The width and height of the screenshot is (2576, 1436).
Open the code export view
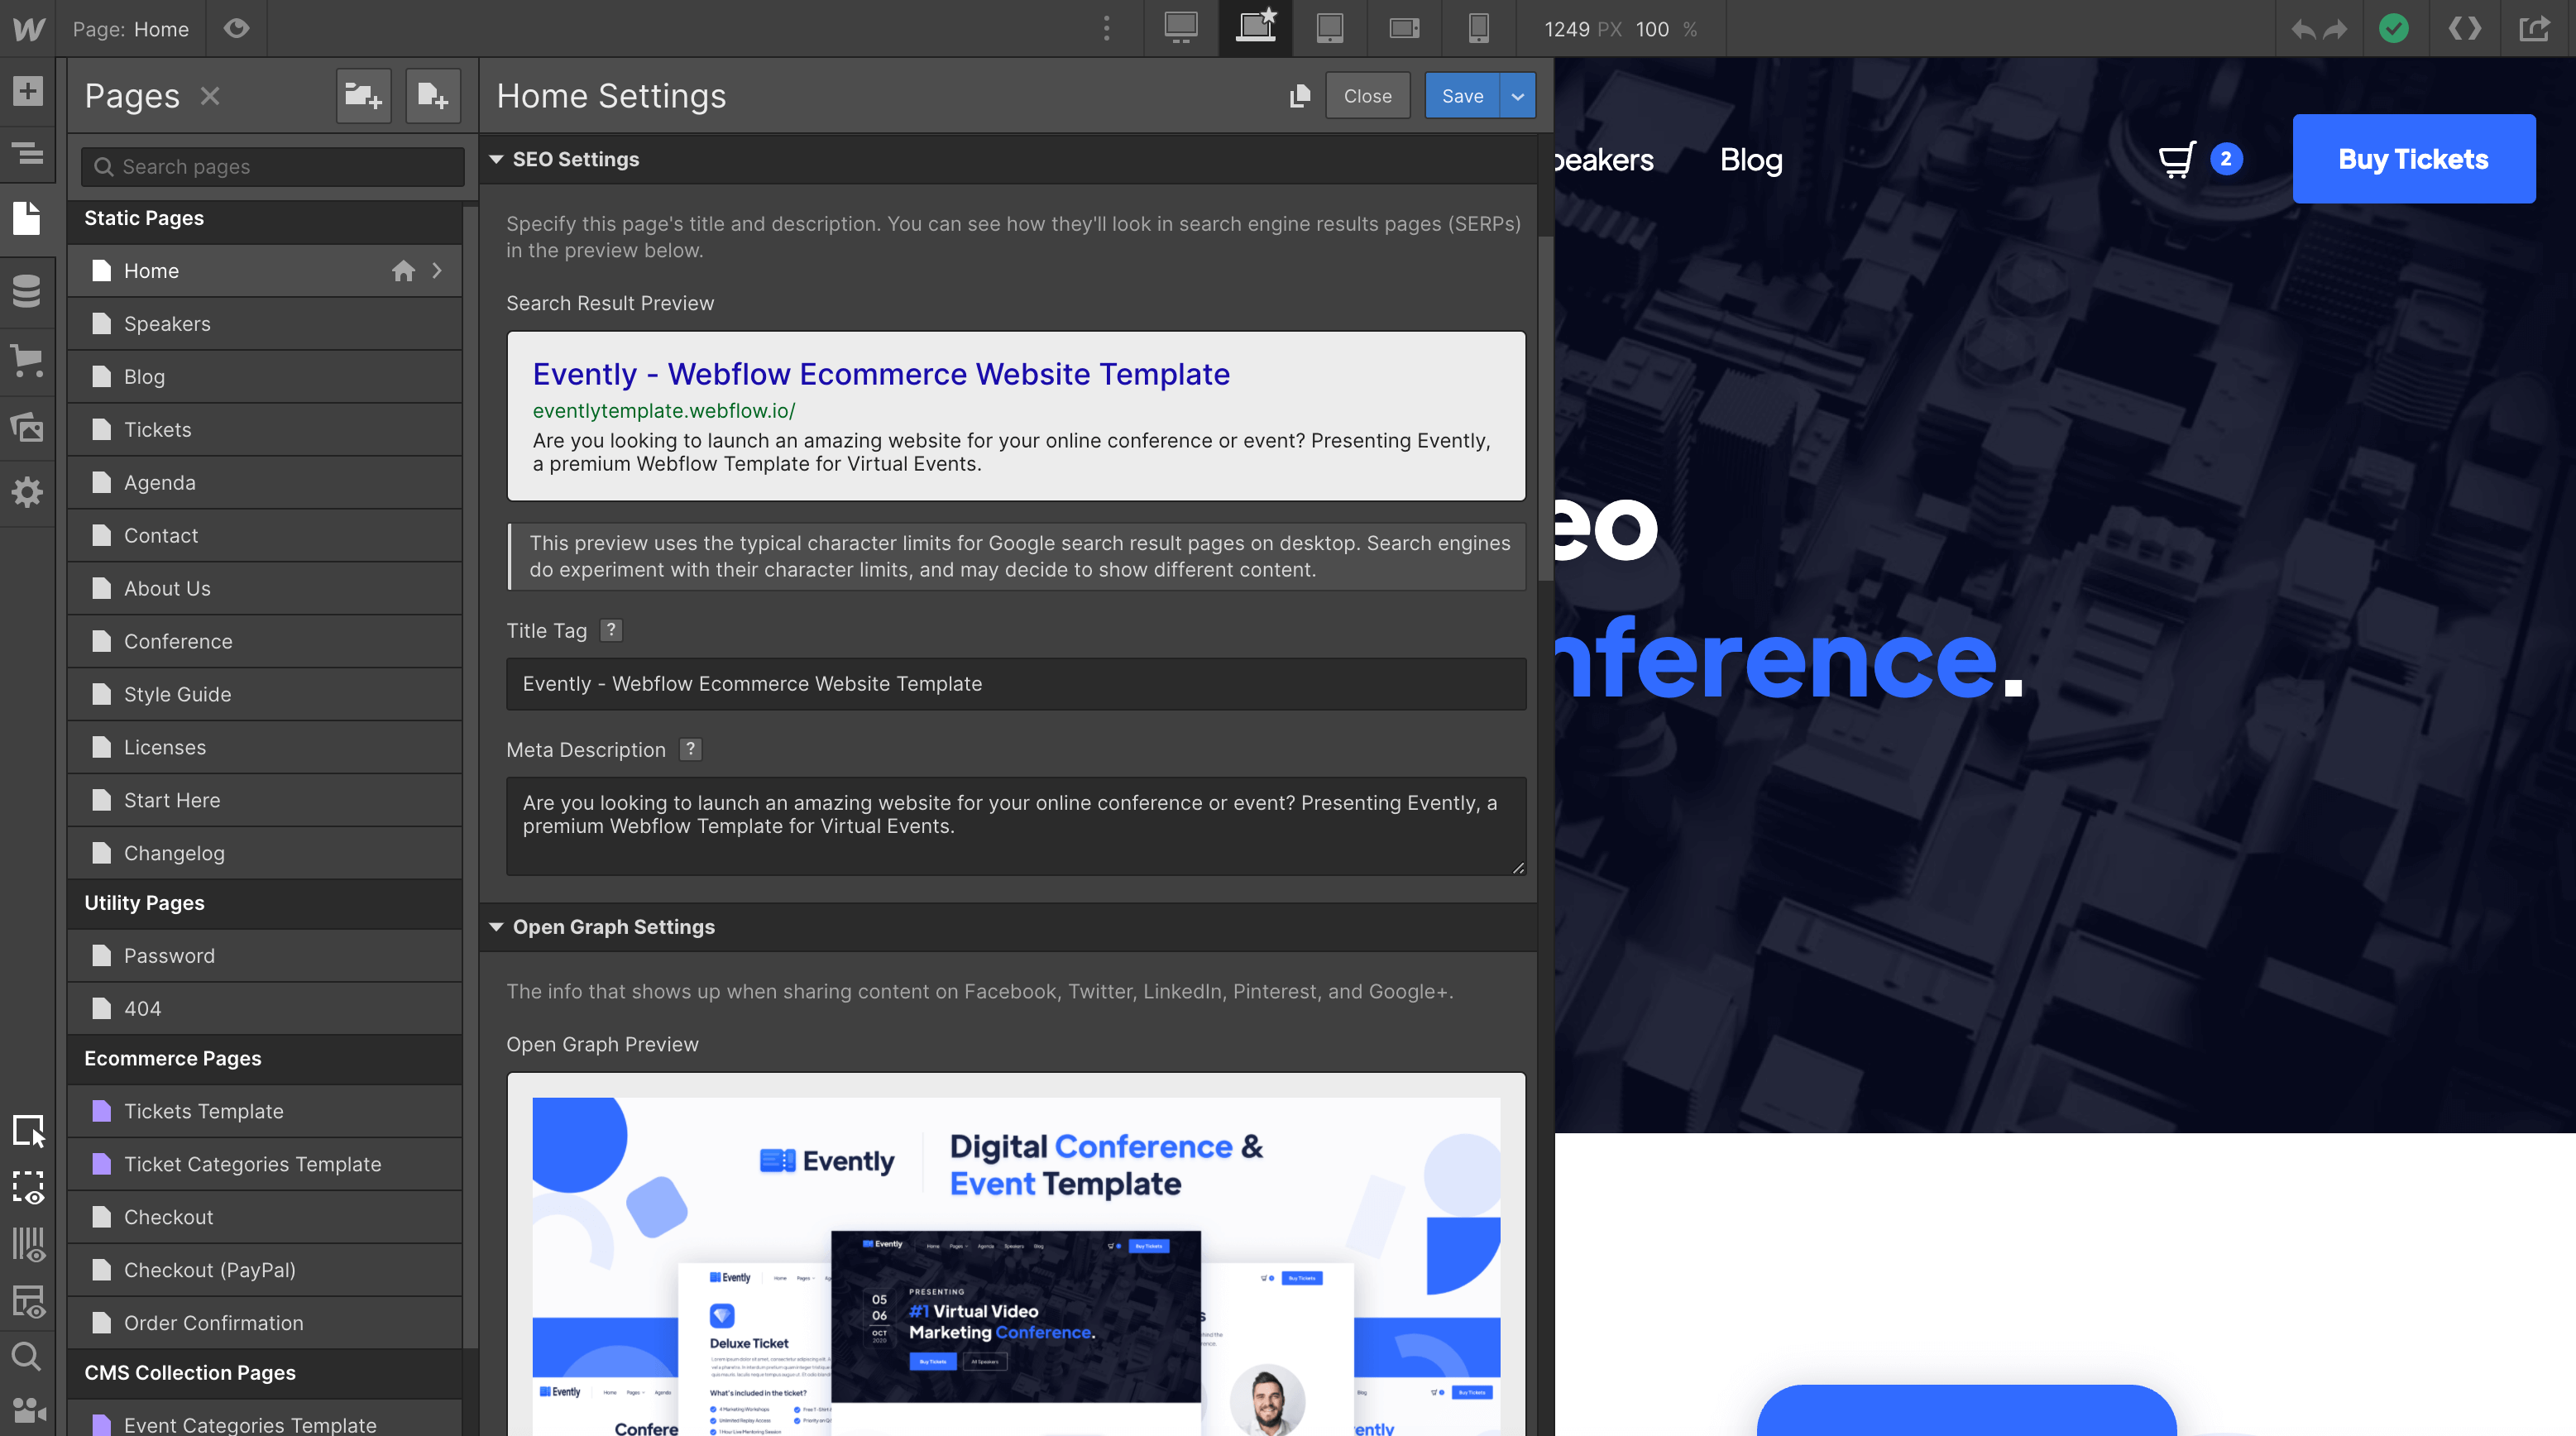(x=2465, y=29)
